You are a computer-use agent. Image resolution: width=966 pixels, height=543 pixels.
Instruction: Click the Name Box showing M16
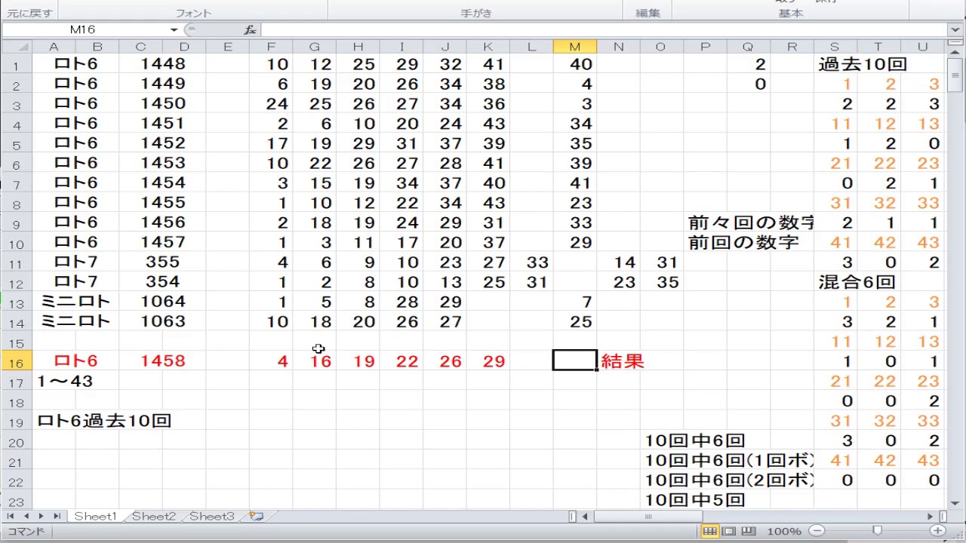coord(85,29)
